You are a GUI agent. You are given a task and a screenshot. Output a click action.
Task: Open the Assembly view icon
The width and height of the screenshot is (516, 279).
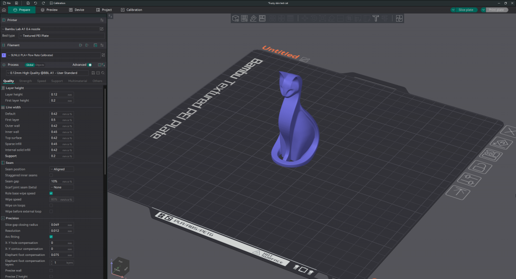[399, 19]
